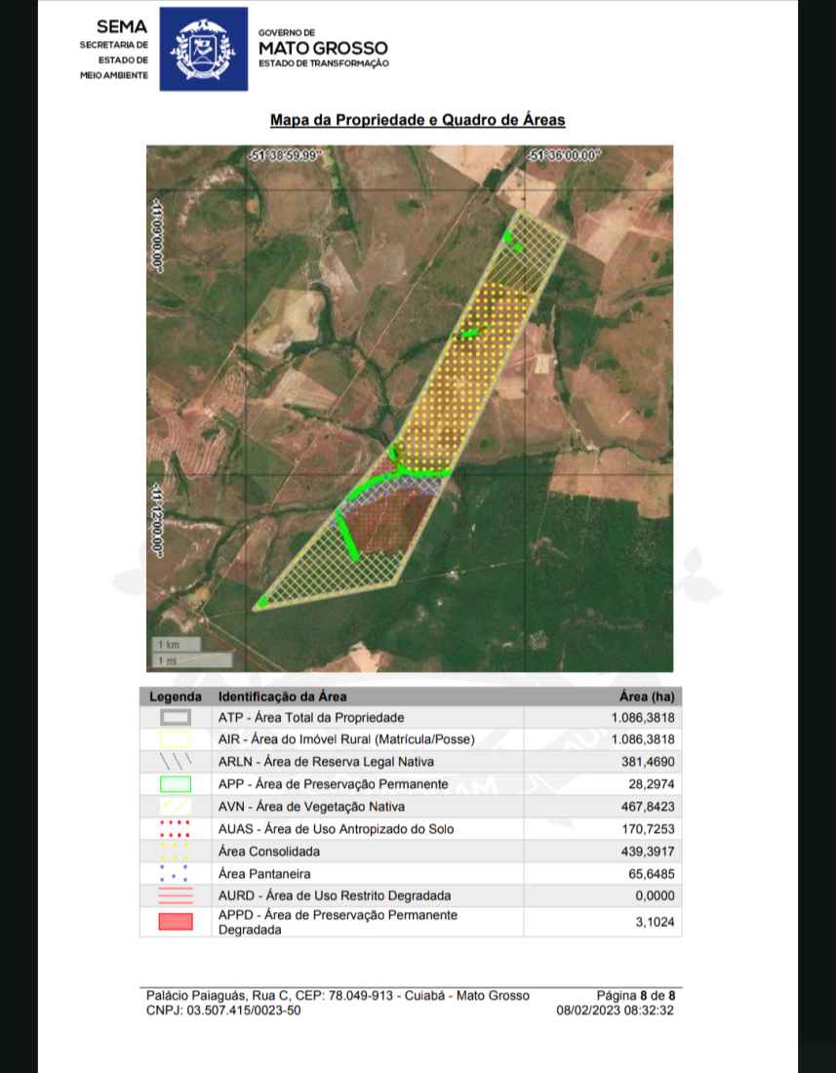
Task: Click the AURD red lines legend symbol
Action: [x=176, y=895]
